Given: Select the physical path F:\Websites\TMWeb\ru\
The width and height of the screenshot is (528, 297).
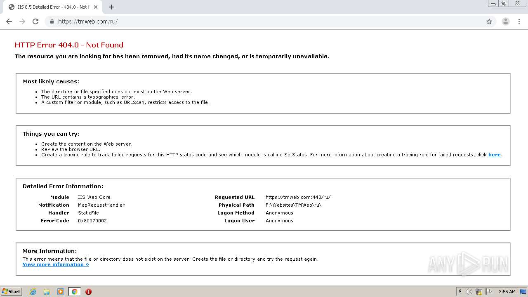Looking at the screenshot, I should [x=293, y=205].
